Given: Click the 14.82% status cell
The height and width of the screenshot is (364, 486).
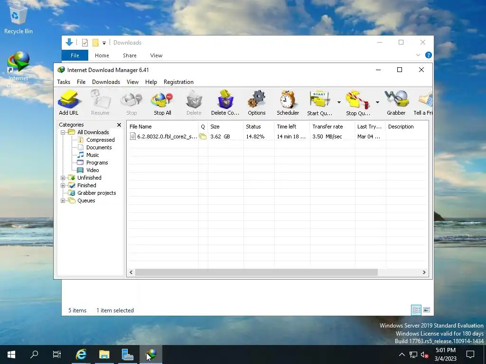Looking at the screenshot, I should click(x=255, y=136).
